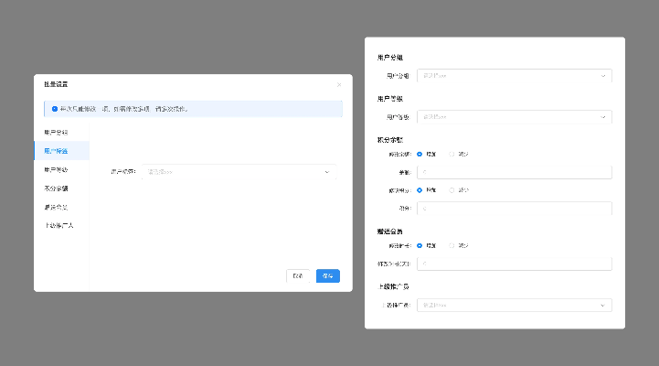Screen dimensions: 659x366
Task: Click the chevron arrow in the 用户标签 select box
Action: coord(326,171)
